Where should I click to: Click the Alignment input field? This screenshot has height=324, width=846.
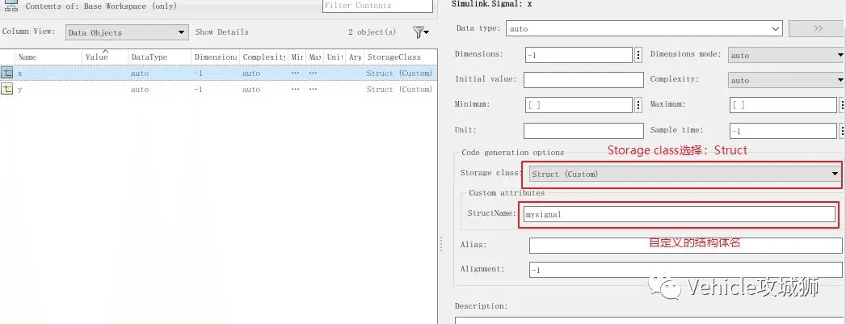click(x=685, y=270)
